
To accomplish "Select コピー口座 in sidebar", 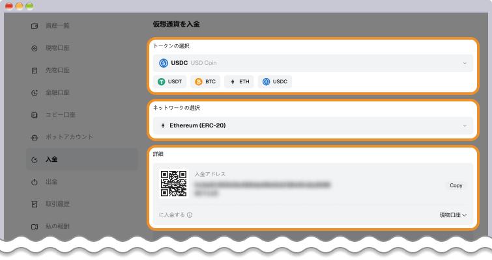I will [81, 115].
